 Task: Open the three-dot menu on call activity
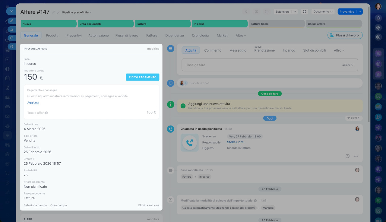[356, 156]
